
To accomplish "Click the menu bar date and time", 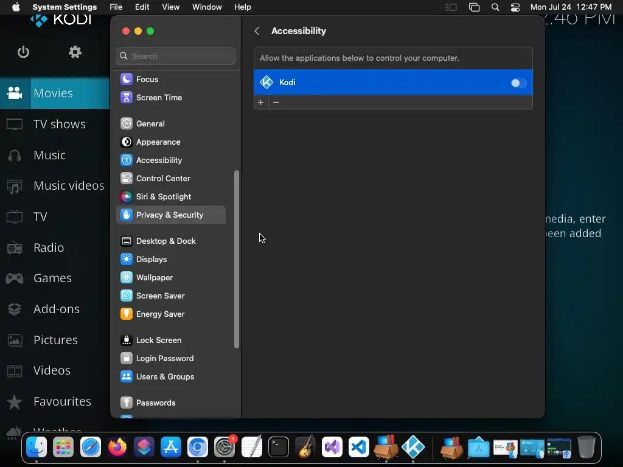I will tap(571, 7).
